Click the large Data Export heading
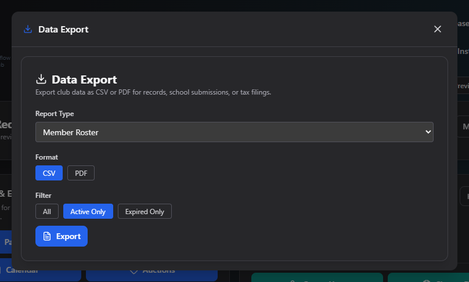This screenshot has width=469, height=282. click(x=84, y=79)
